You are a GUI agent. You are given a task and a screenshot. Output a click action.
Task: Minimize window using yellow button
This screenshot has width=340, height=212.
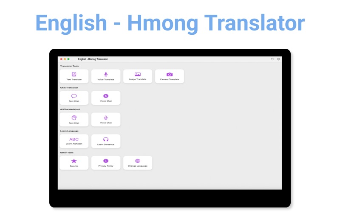pyautogui.click(x=65, y=59)
